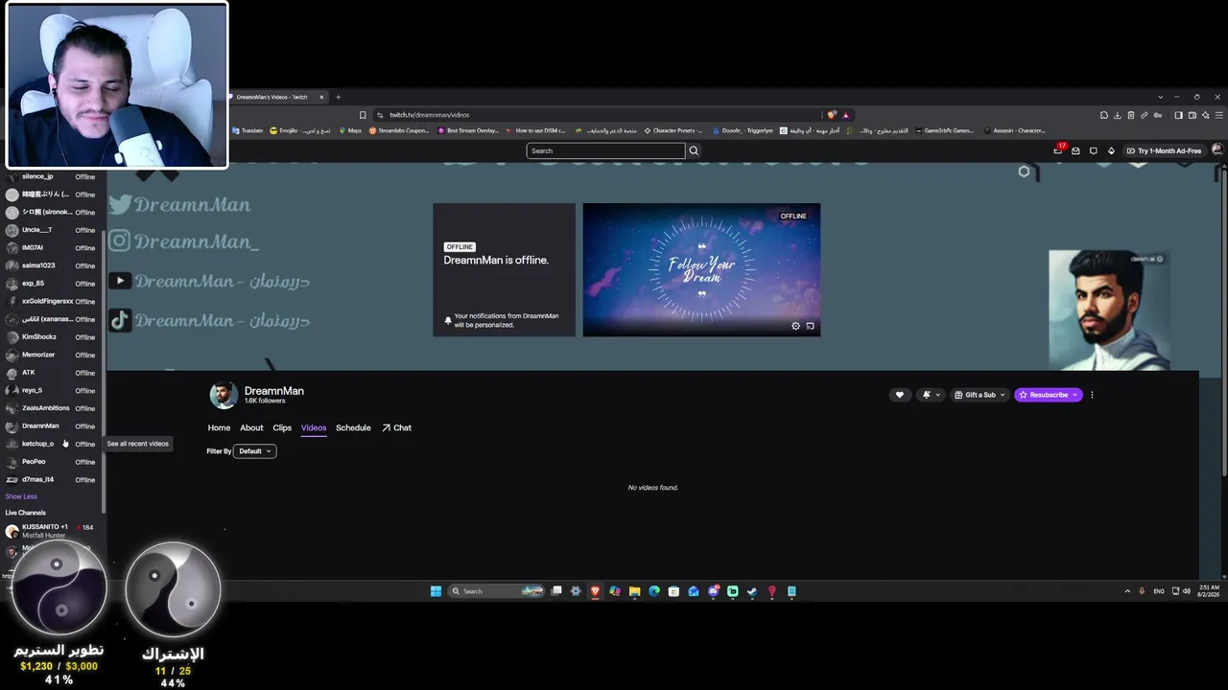Go to the Home tab
The height and width of the screenshot is (690, 1228).
coord(219,427)
